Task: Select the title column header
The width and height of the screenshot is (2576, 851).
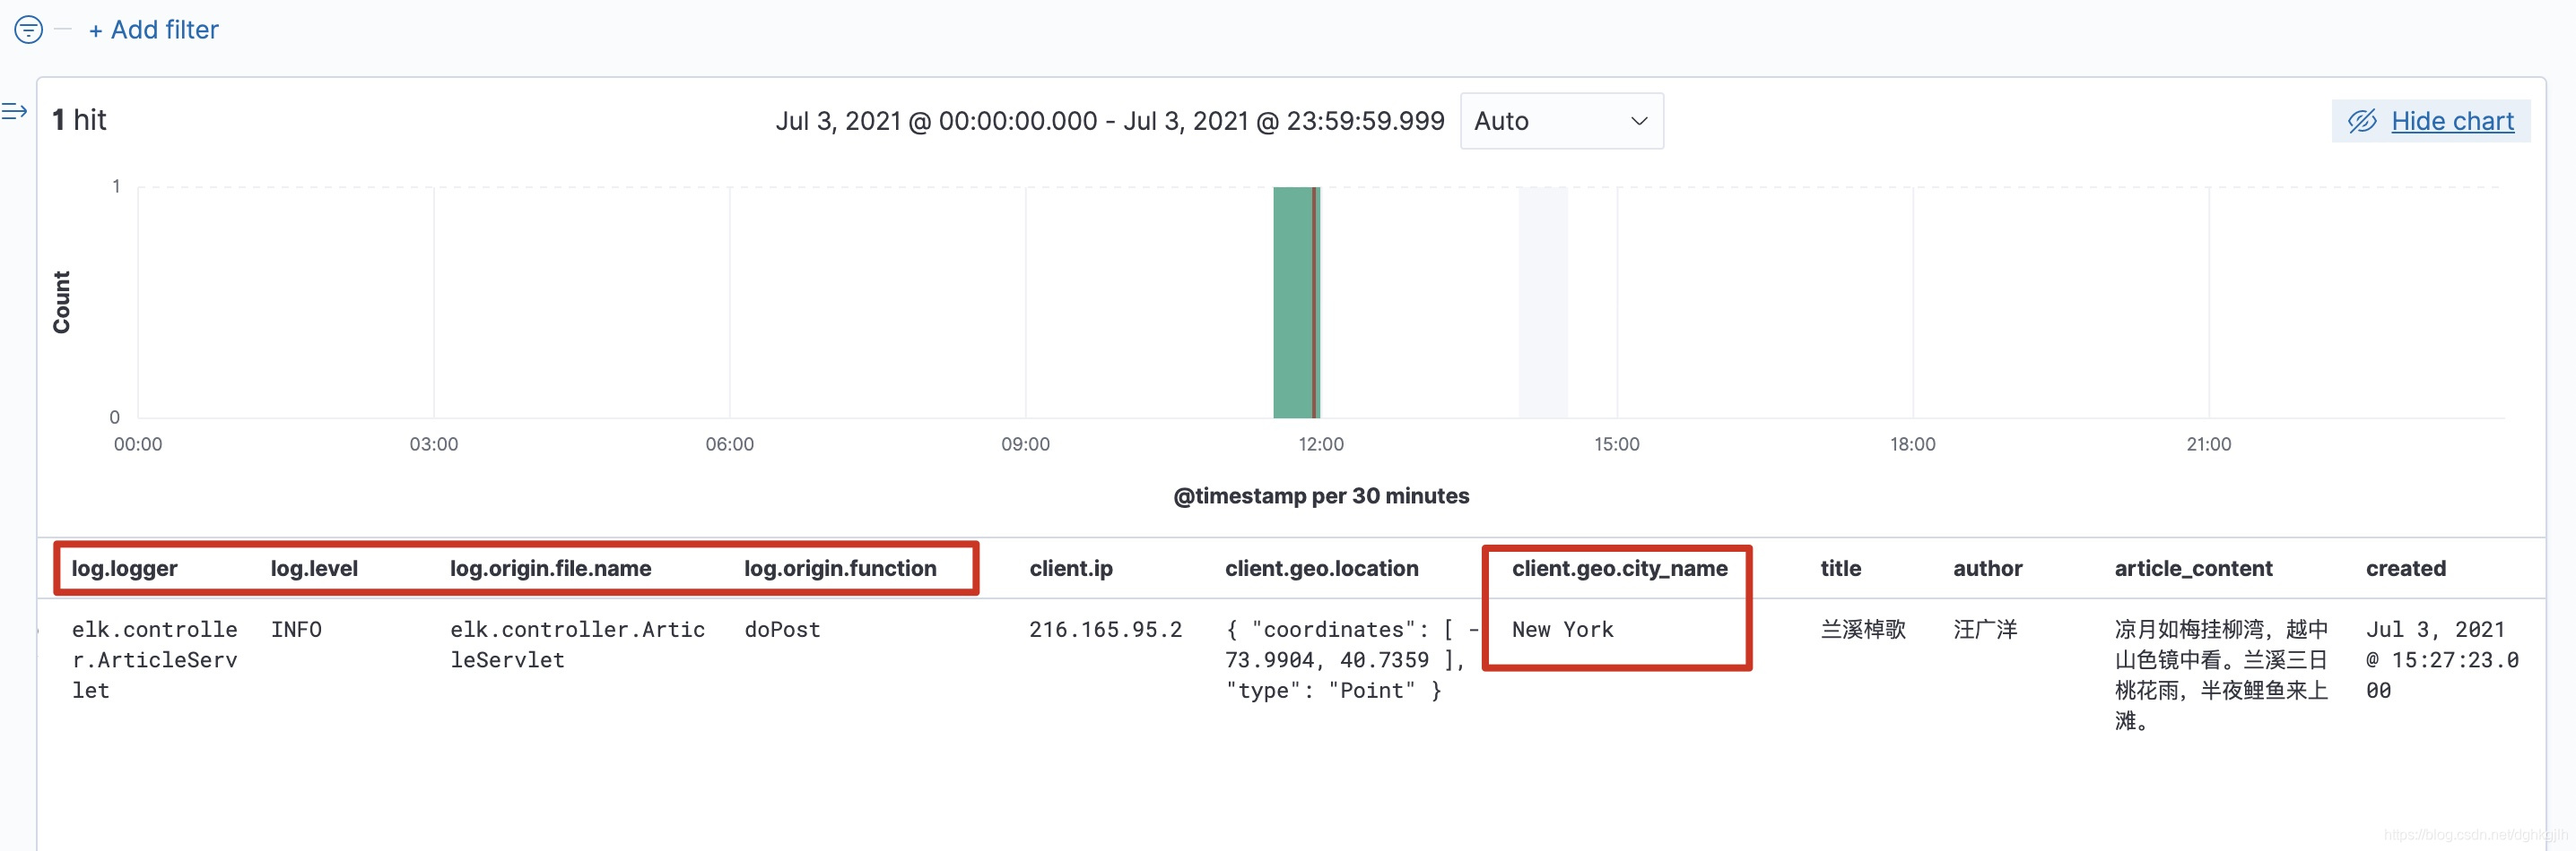Action: pos(1840,568)
